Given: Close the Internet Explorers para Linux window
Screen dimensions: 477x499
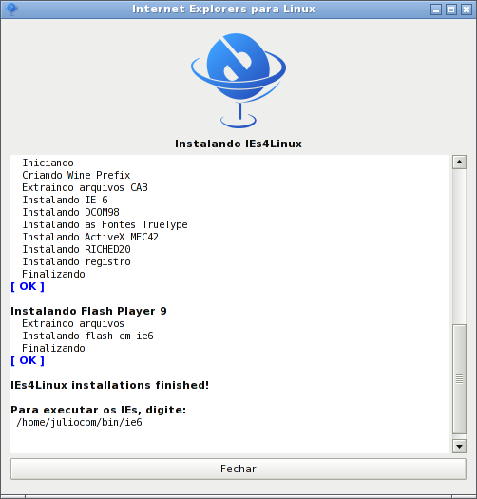Looking at the screenshot, I should [x=467, y=10].
